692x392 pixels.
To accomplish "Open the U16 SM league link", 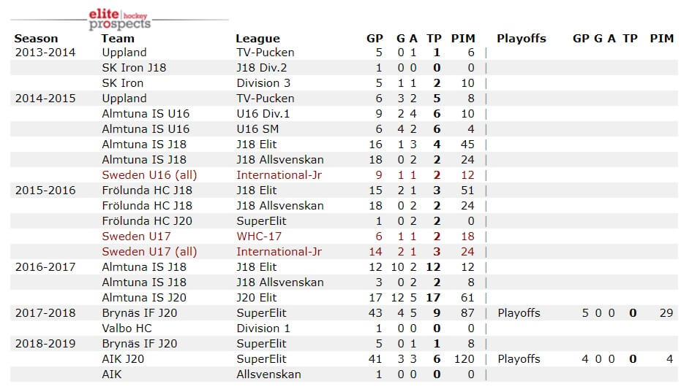I will pos(257,129).
